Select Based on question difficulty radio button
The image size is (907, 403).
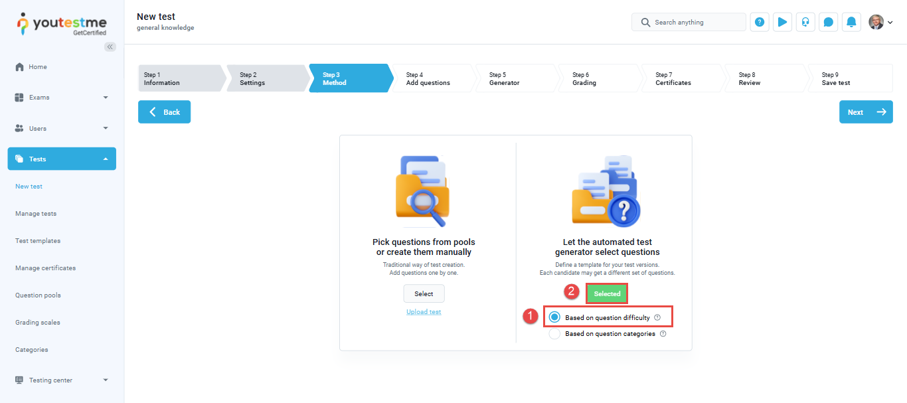[555, 317]
